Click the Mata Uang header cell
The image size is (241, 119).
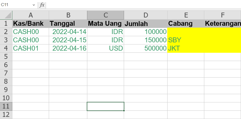coord(106,24)
